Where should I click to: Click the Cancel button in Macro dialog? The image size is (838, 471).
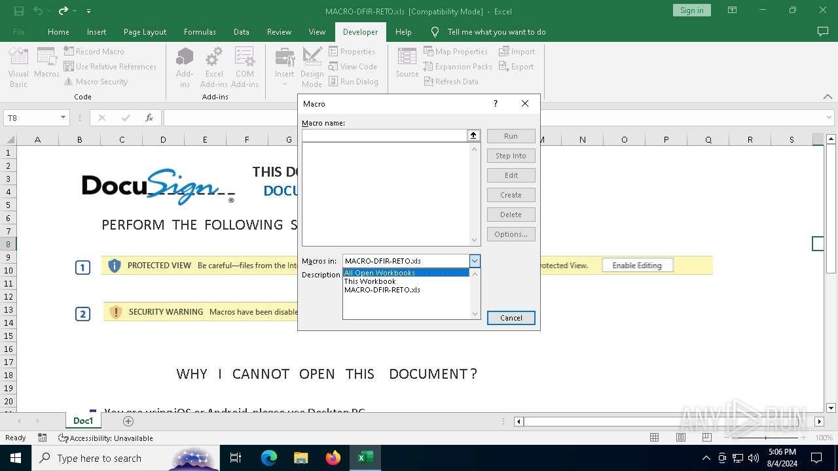[511, 318]
